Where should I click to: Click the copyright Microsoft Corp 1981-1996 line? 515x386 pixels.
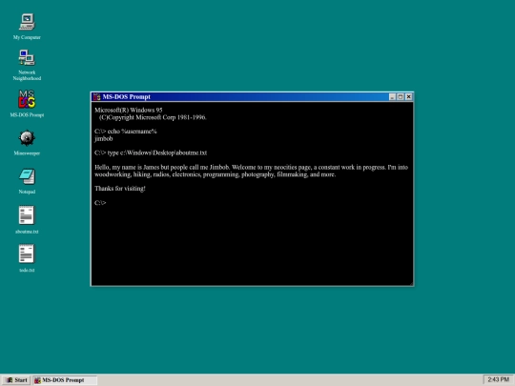153,117
